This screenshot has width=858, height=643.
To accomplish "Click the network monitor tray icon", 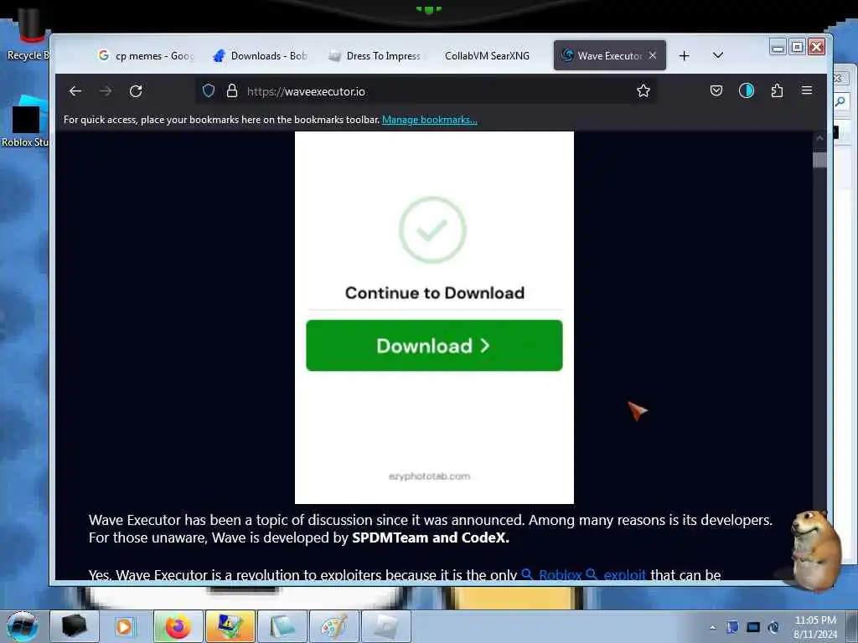I will point(753,627).
